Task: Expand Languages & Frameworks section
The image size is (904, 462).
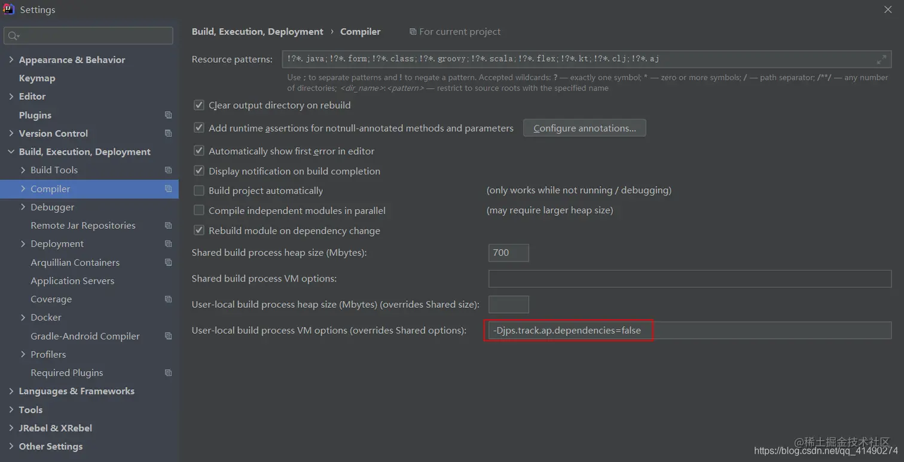Action: (x=11, y=391)
